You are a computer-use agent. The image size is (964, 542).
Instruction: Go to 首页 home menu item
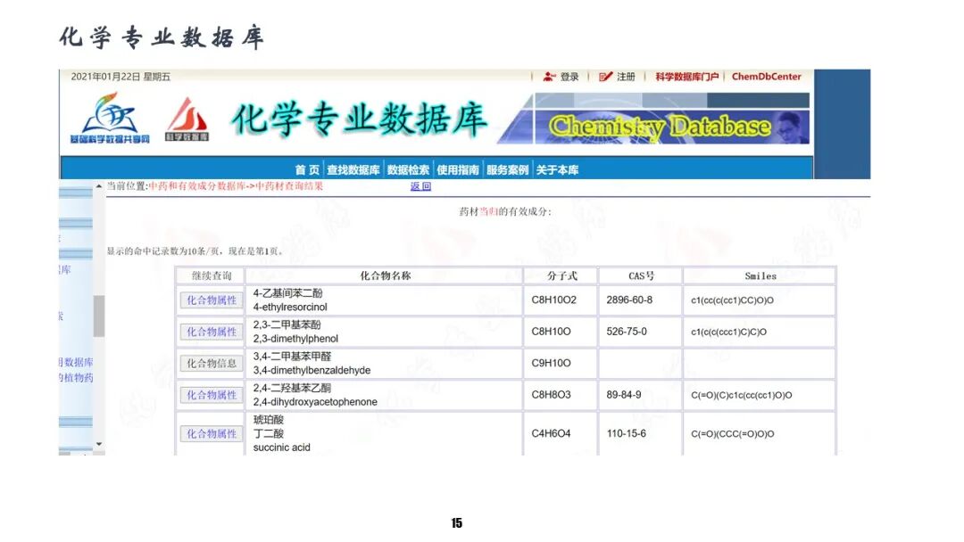(x=307, y=170)
